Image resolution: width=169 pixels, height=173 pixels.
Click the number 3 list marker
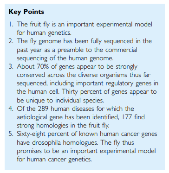click(12, 66)
